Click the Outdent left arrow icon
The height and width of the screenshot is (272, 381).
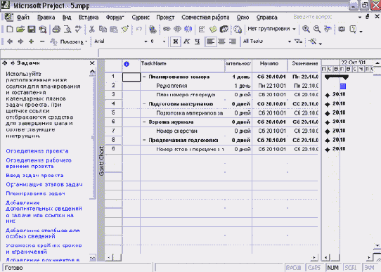tap(10, 41)
